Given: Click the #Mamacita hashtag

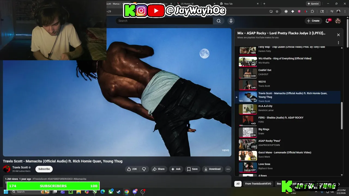Looking at the screenshot, I should [x=80, y=179].
